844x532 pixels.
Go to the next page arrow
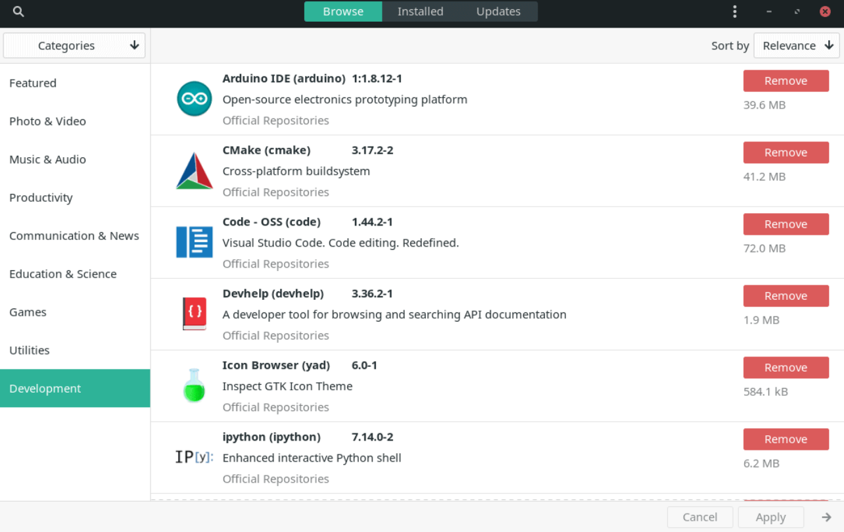pos(827,518)
